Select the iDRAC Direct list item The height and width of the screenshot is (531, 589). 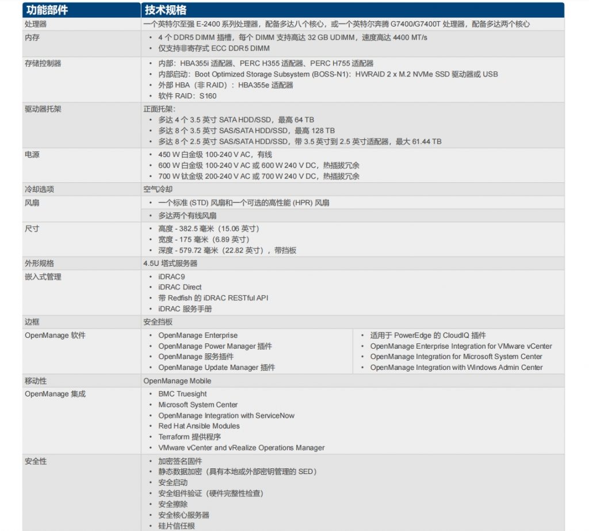[x=180, y=287]
